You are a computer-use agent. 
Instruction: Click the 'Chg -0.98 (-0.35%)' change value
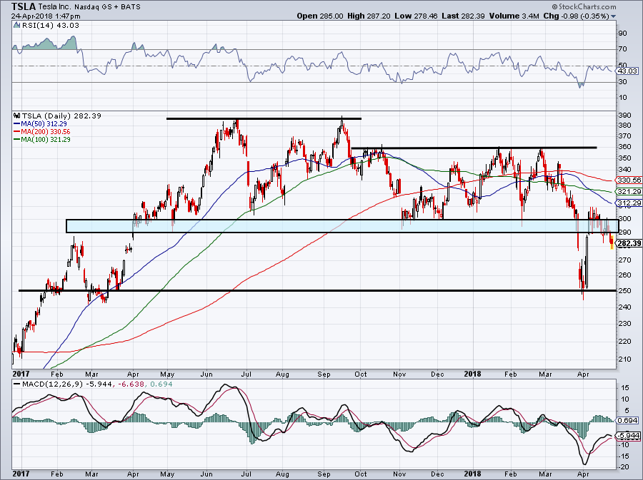[576, 16]
